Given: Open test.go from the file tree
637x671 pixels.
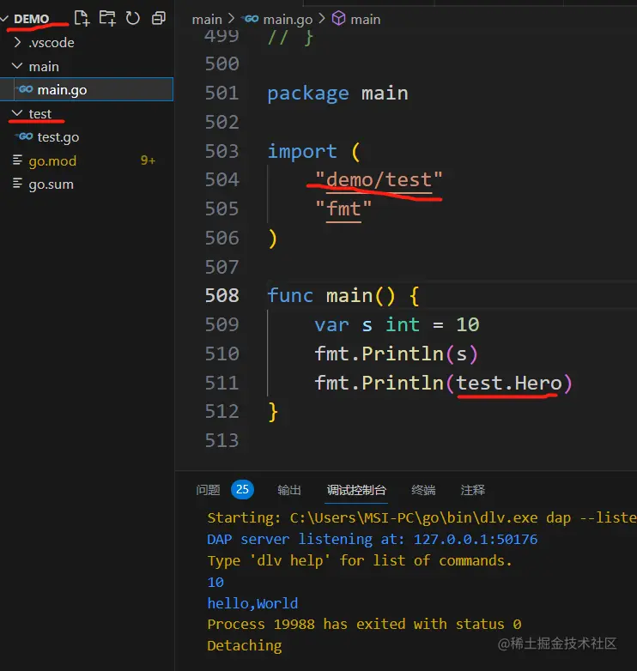Looking at the screenshot, I should tap(58, 137).
